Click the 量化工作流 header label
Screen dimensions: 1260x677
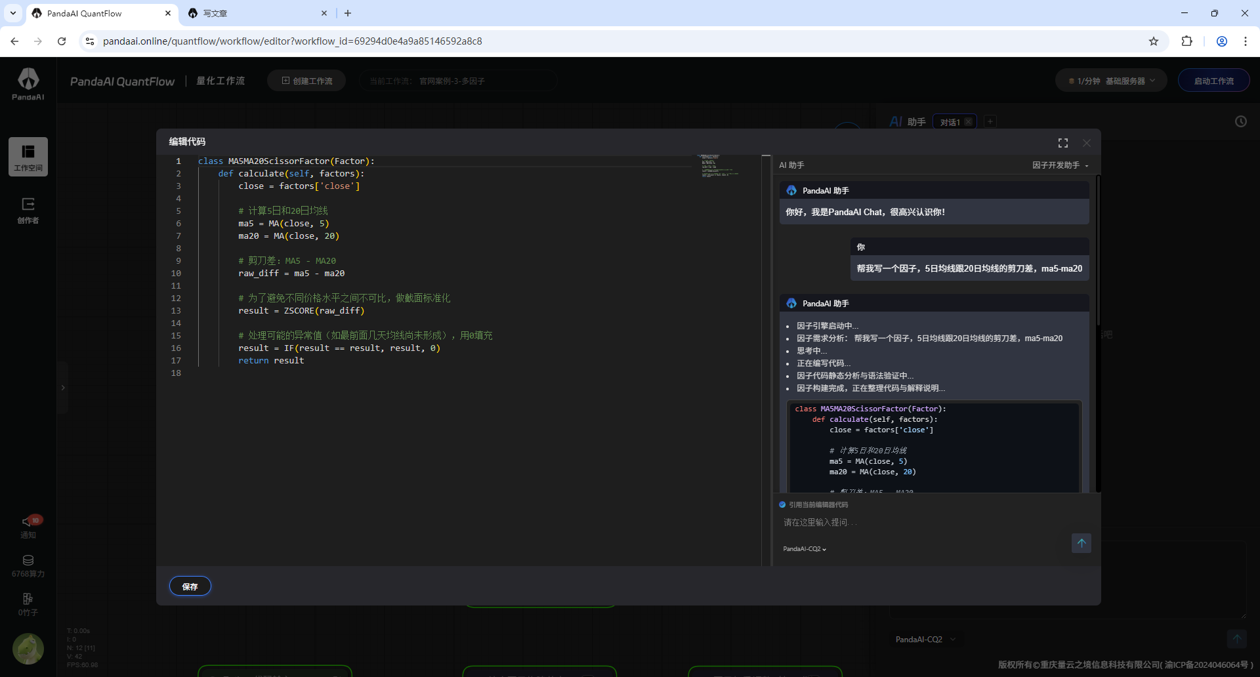[x=220, y=81]
